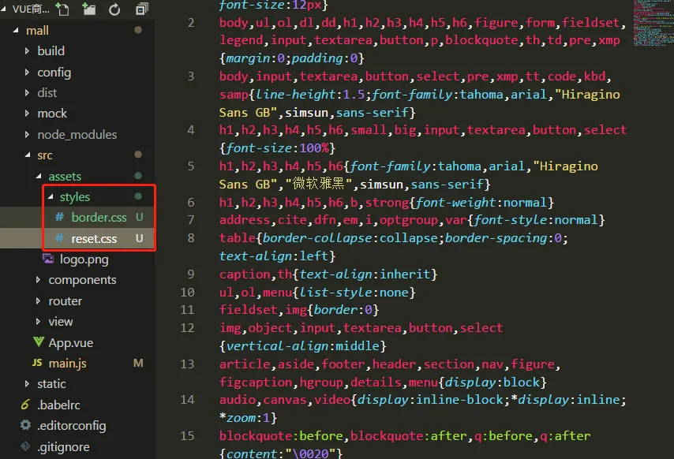Image resolution: width=674 pixels, height=459 pixels.
Task: Collapse the styles folder
Action: (x=74, y=196)
